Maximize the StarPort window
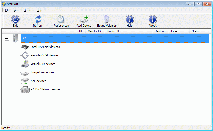 coord(198,4)
